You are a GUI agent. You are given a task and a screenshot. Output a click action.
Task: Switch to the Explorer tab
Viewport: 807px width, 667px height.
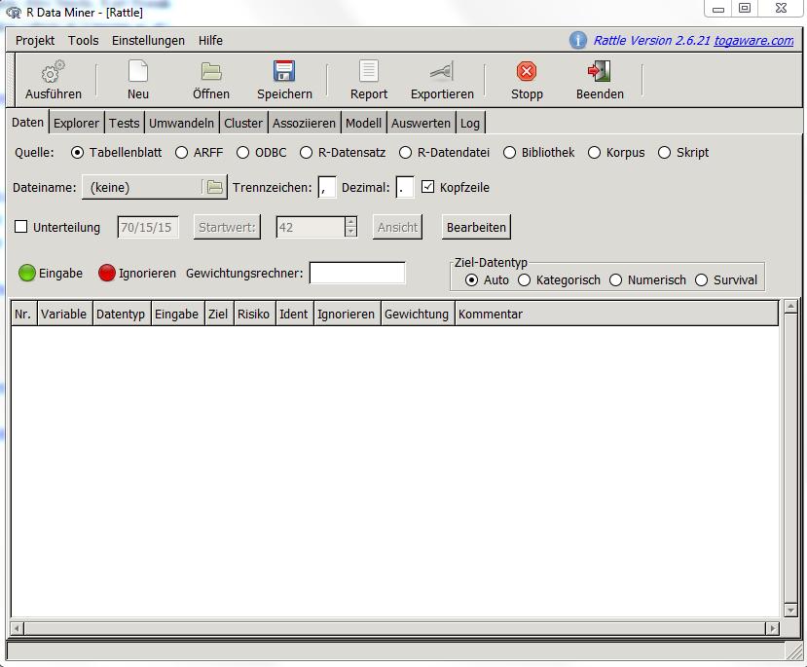76,123
